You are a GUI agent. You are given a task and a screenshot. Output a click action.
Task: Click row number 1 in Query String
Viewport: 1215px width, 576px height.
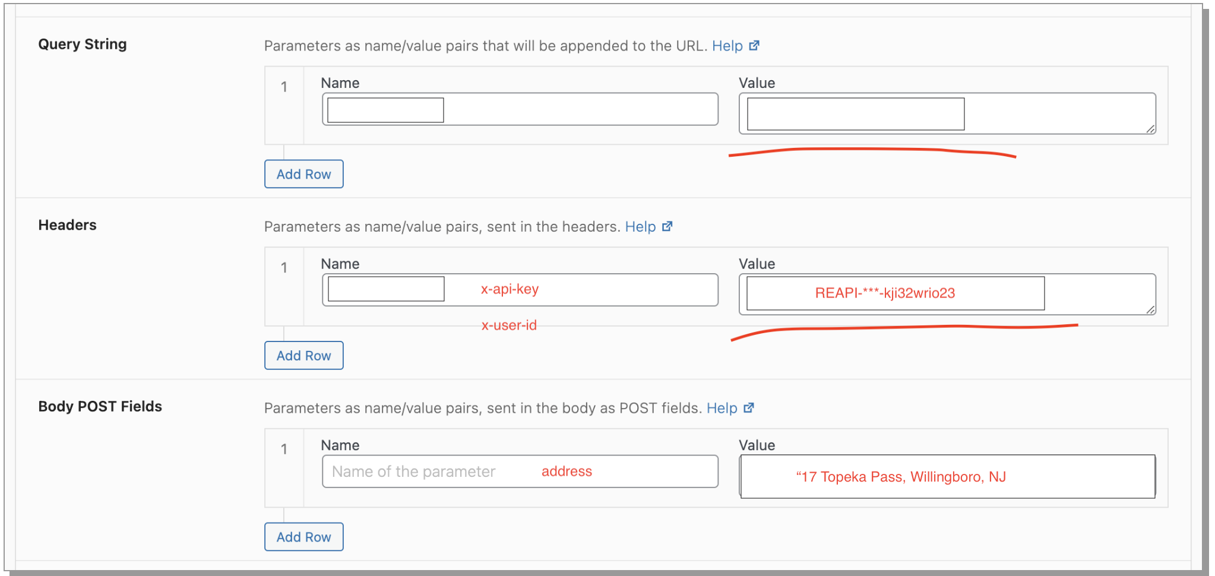click(284, 87)
